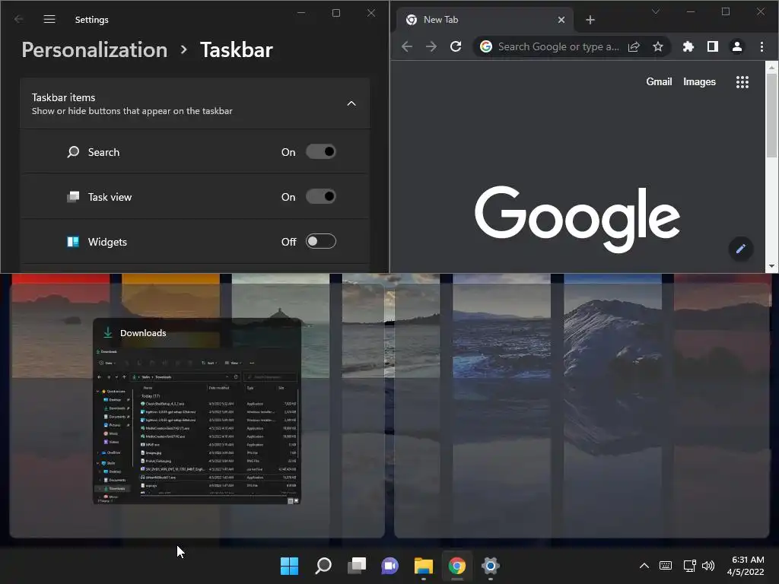Screen dimensions: 779x584
Task: Close the New Tab in Chrome
Action: (x=561, y=20)
